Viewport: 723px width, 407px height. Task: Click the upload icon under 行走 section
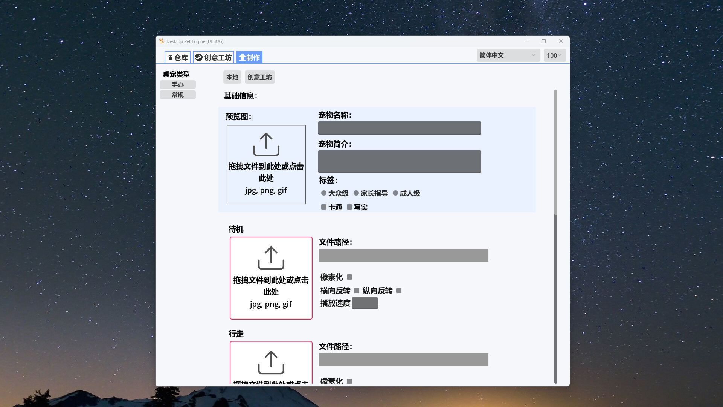point(271,363)
